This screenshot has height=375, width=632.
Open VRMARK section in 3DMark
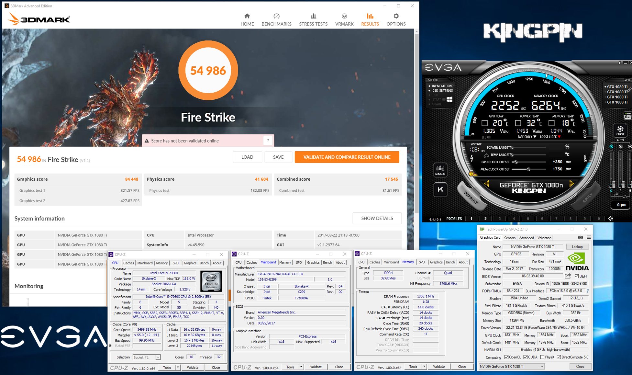(344, 19)
